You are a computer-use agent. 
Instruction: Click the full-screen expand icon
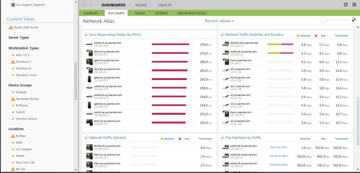(354, 20)
